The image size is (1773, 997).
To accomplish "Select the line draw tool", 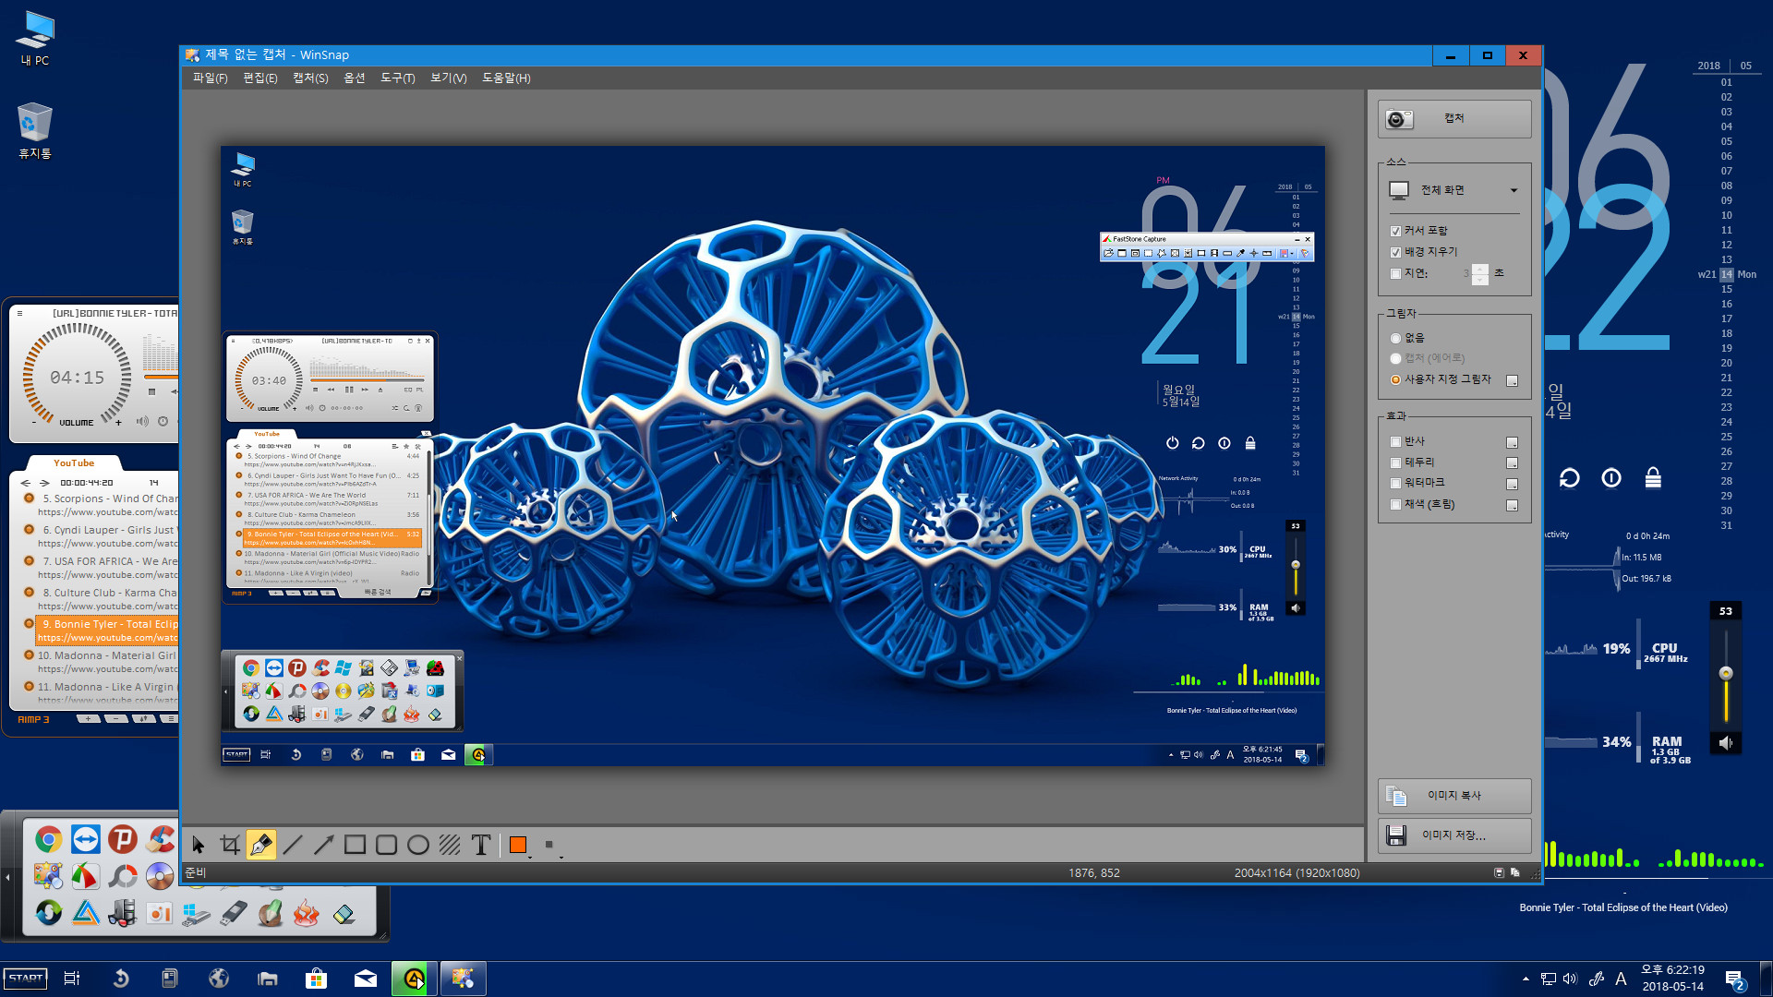I will 294,844.
